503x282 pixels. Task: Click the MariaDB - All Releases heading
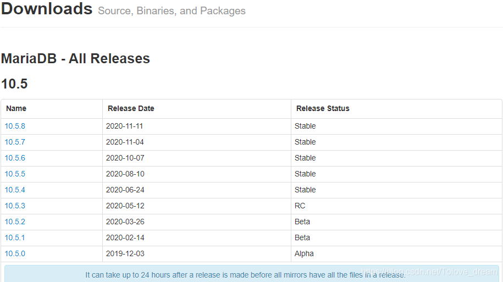(x=75, y=59)
